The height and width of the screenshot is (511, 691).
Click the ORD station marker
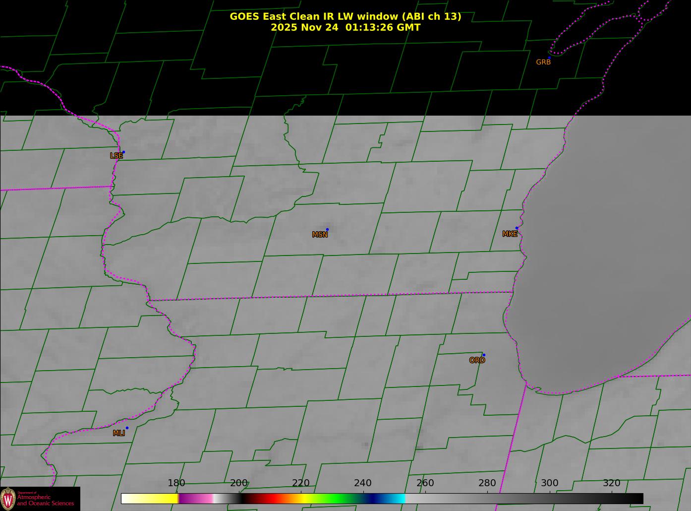click(x=483, y=355)
